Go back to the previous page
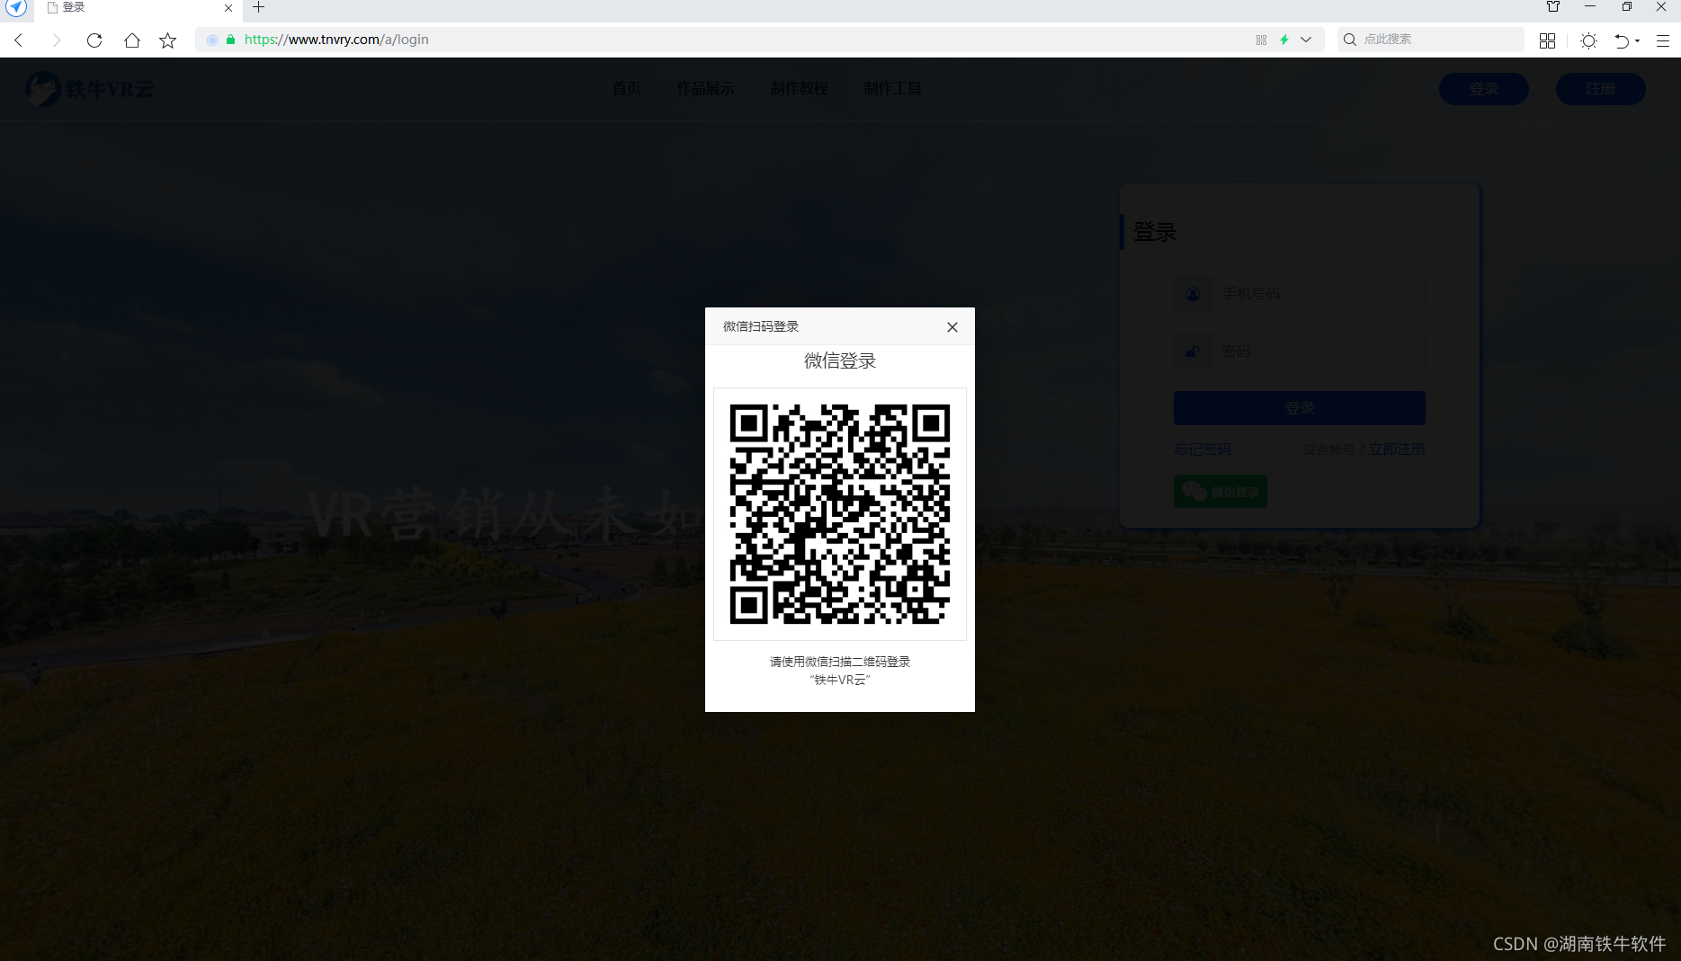Image resolution: width=1681 pixels, height=961 pixels. coord(19,40)
